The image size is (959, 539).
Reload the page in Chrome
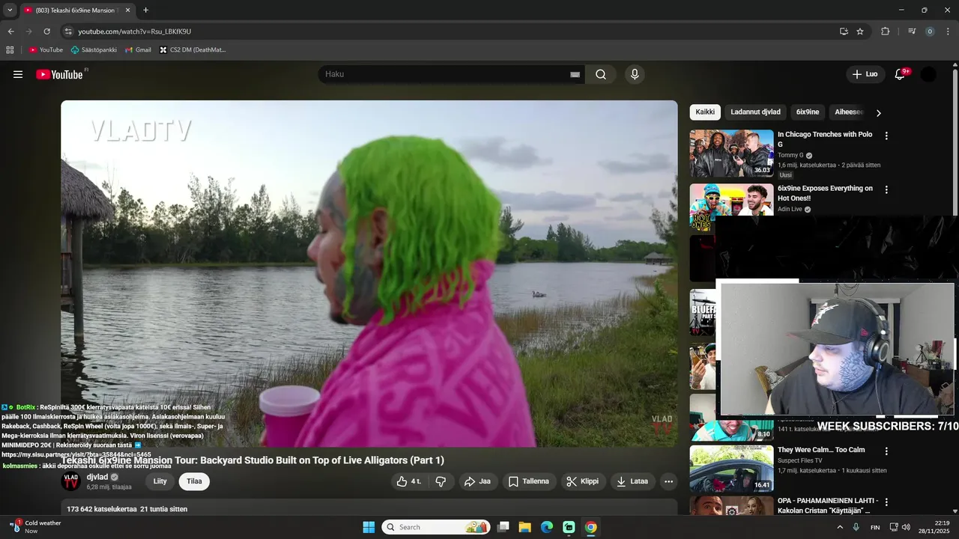click(x=46, y=31)
